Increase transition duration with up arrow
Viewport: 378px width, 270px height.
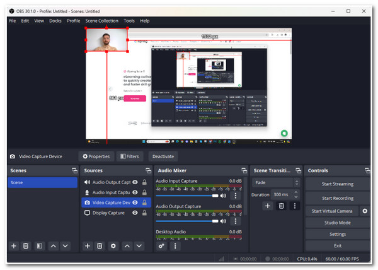pyautogui.click(x=296, y=192)
